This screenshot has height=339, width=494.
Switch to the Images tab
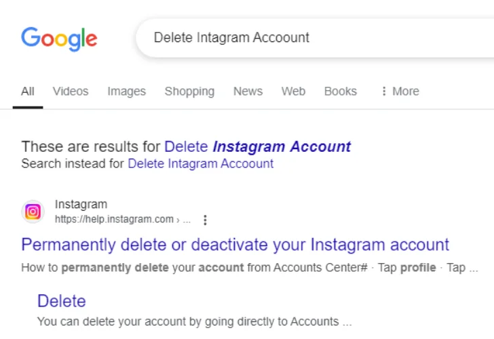point(126,92)
